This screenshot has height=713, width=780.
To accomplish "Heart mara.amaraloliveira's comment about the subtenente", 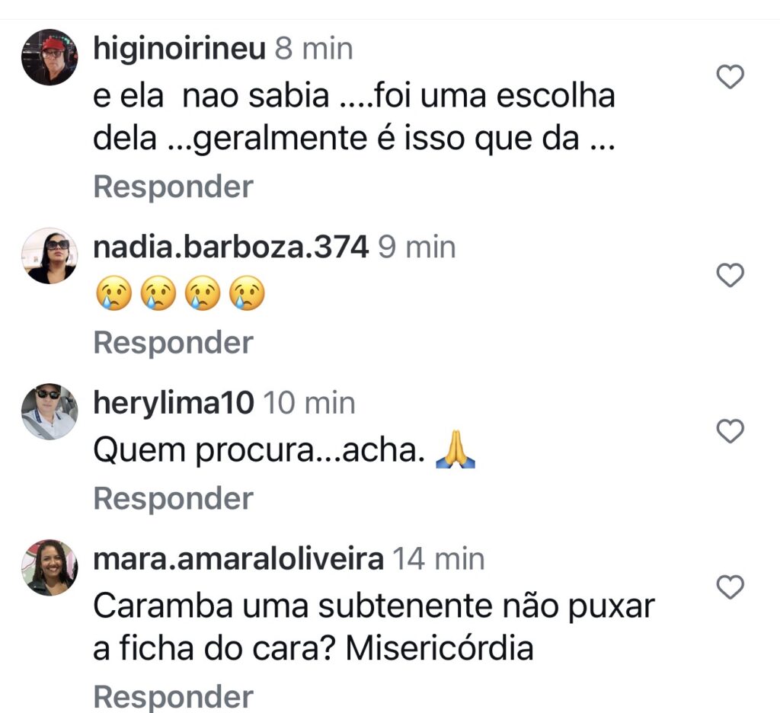I will pyautogui.click(x=730, y=587).
